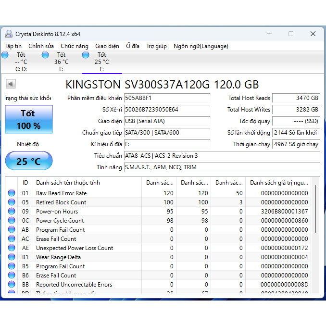The image size is (326, 326).
Task: Click the rotation rate value ---- (SSD)
Action: (x=296, y=121)
